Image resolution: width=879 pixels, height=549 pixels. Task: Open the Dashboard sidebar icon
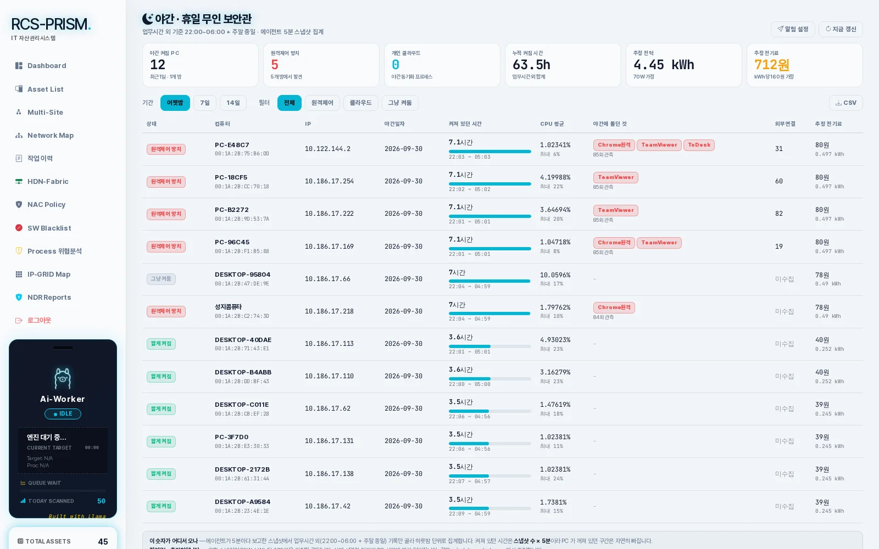(19, 66)
